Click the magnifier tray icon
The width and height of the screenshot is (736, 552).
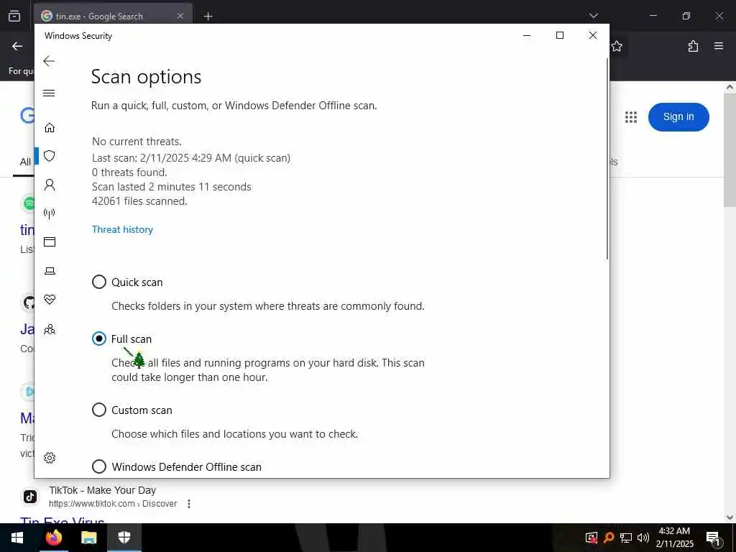point(608,538)
